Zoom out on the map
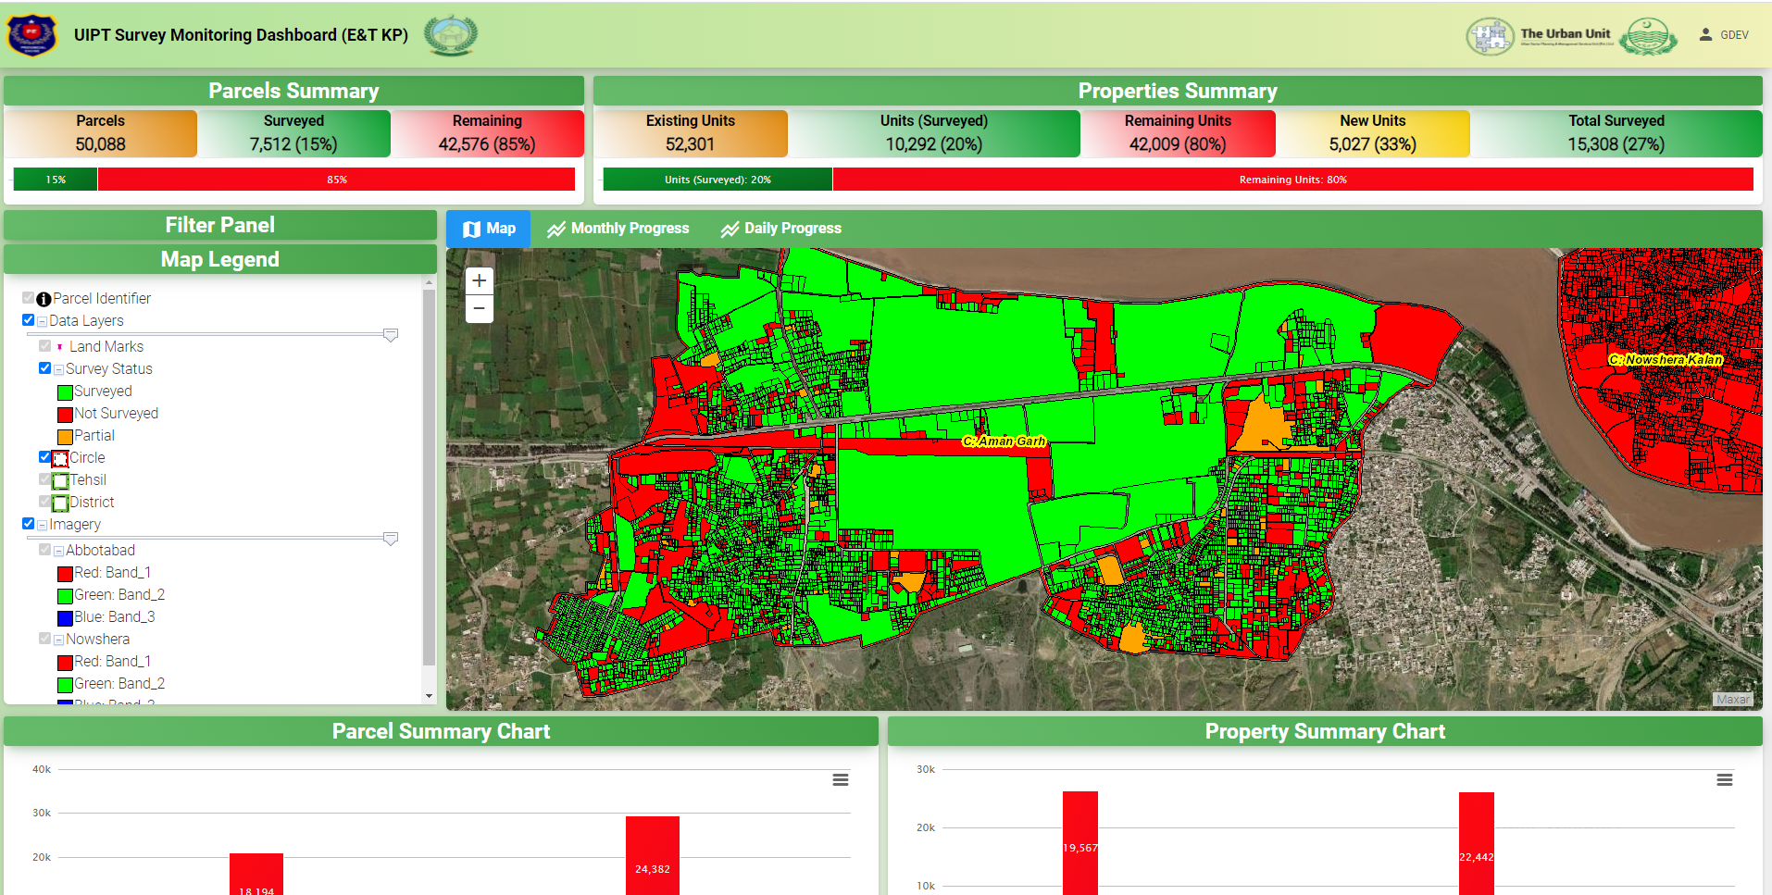Image resolution: width=1772 pixels, height=895 pixels. [x=479, y=309]
